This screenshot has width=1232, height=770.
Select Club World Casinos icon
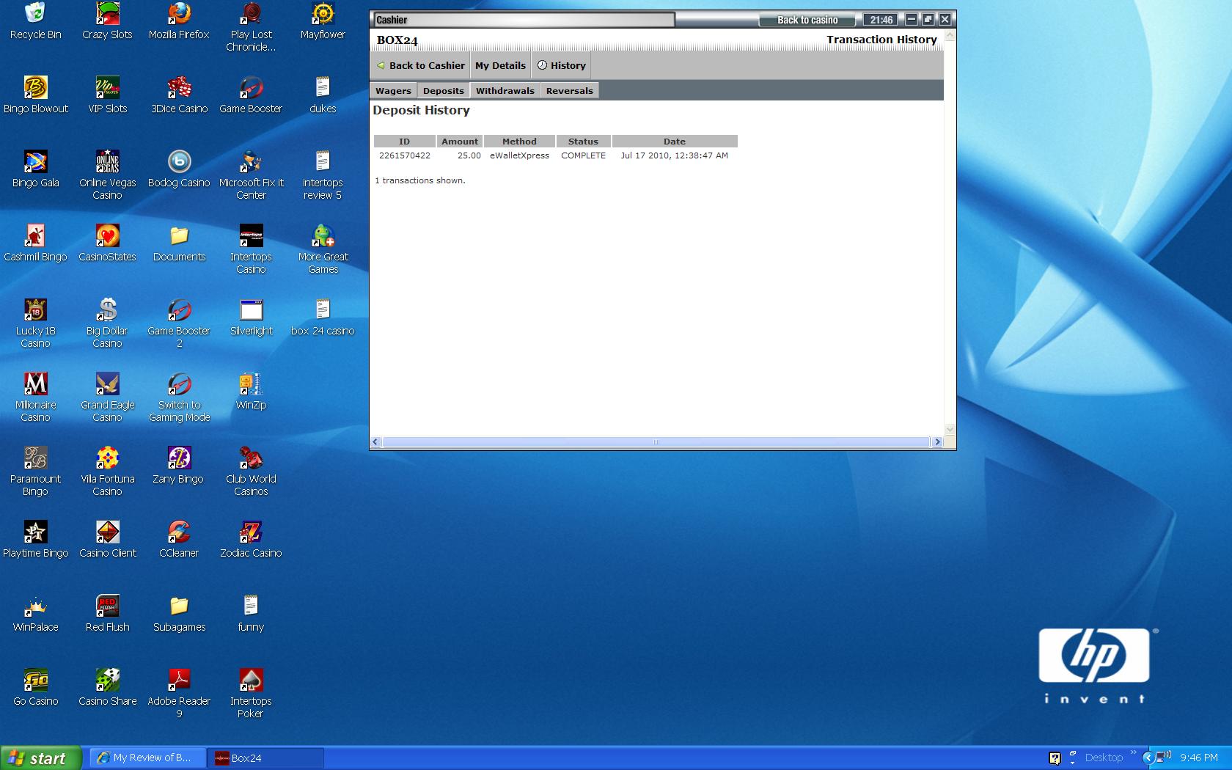(x=251, y=472)
